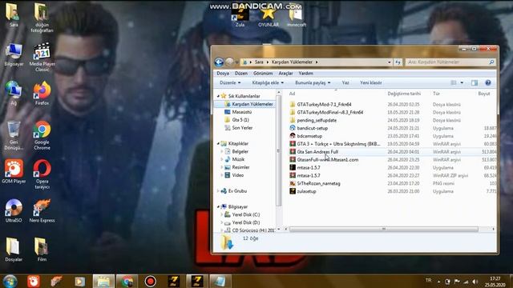The height and width of the screenshot is (288, 513).
Task: Click Yeni klasör button
Action: click(370, 83)
